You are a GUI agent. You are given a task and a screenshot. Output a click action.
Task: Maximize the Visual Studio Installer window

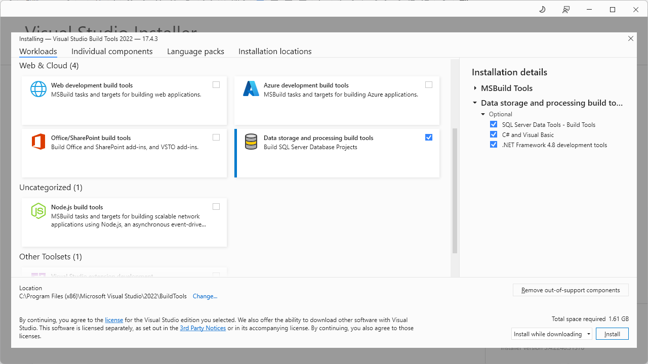pyautogui.click(x=613, y=10)
